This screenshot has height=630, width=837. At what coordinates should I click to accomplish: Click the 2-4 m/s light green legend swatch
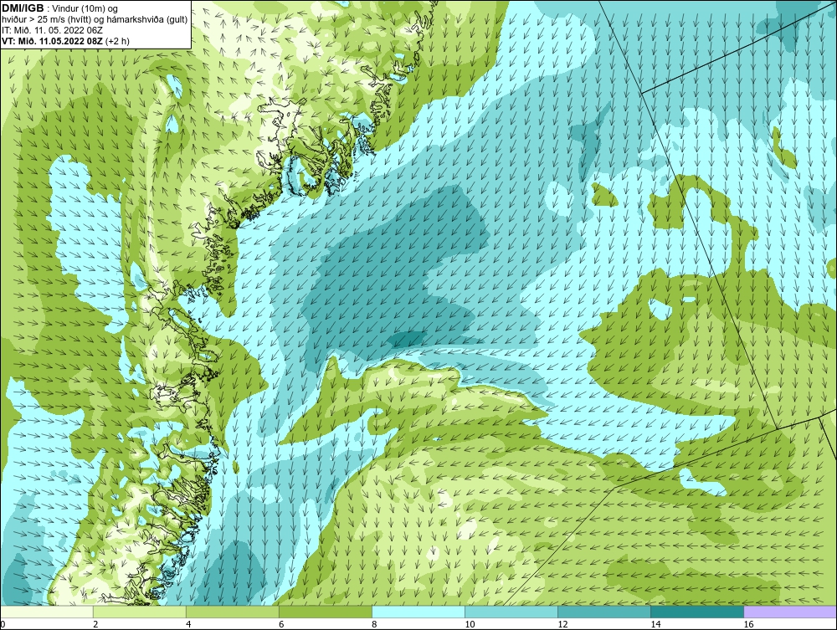click(x=140, y=612)
